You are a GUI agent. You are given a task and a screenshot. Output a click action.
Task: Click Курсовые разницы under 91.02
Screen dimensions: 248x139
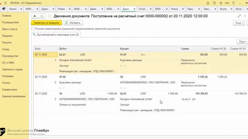(x=70, y=82)
